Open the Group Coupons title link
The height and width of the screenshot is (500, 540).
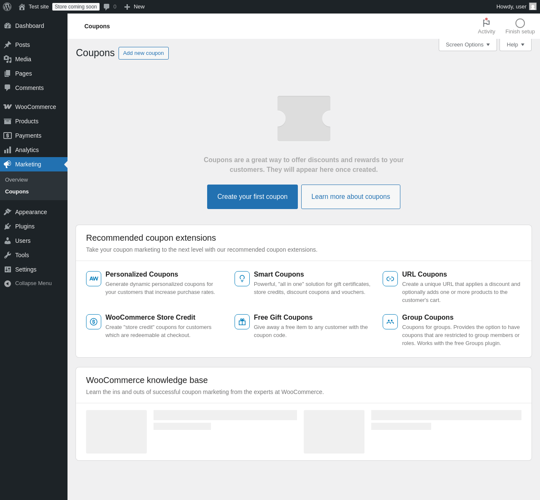pyautogui.click(x=428, y=318)
